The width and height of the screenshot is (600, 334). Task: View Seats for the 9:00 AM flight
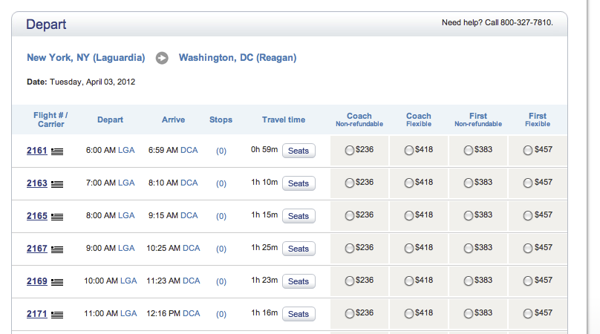point(299,249)
